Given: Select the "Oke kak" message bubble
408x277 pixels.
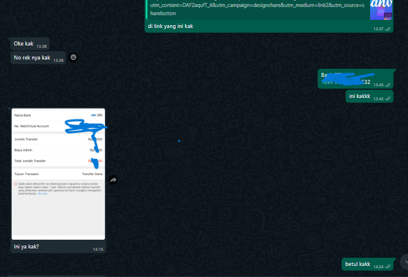Looking at the screenshot, I should click(x=30, y=44).
